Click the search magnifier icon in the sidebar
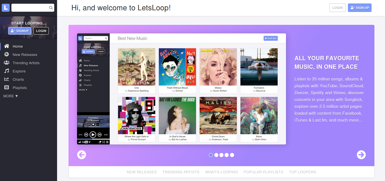Screen dimensions: 385x181 [x=51, y=8]
